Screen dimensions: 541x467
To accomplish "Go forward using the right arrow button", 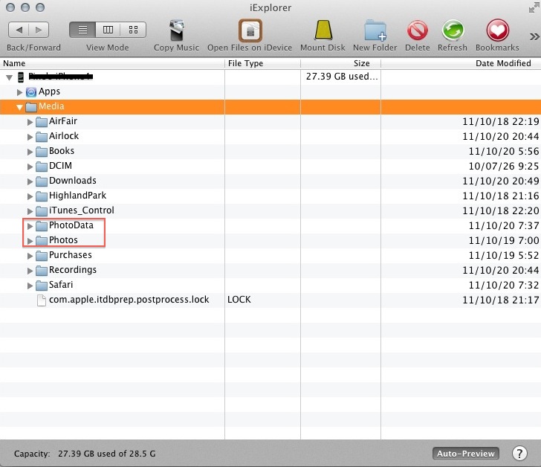I will pos(39,30).
